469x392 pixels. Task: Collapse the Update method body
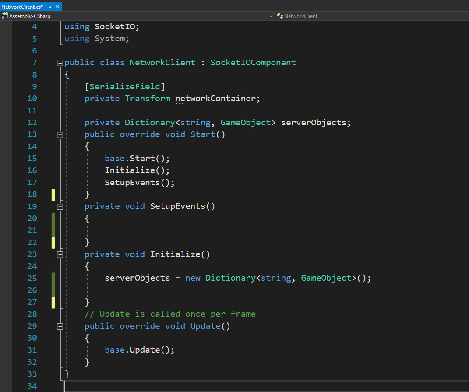[x=59, y=326]
